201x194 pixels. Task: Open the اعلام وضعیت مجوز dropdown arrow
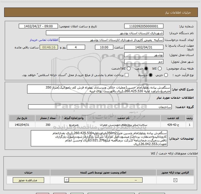(67, 180)
